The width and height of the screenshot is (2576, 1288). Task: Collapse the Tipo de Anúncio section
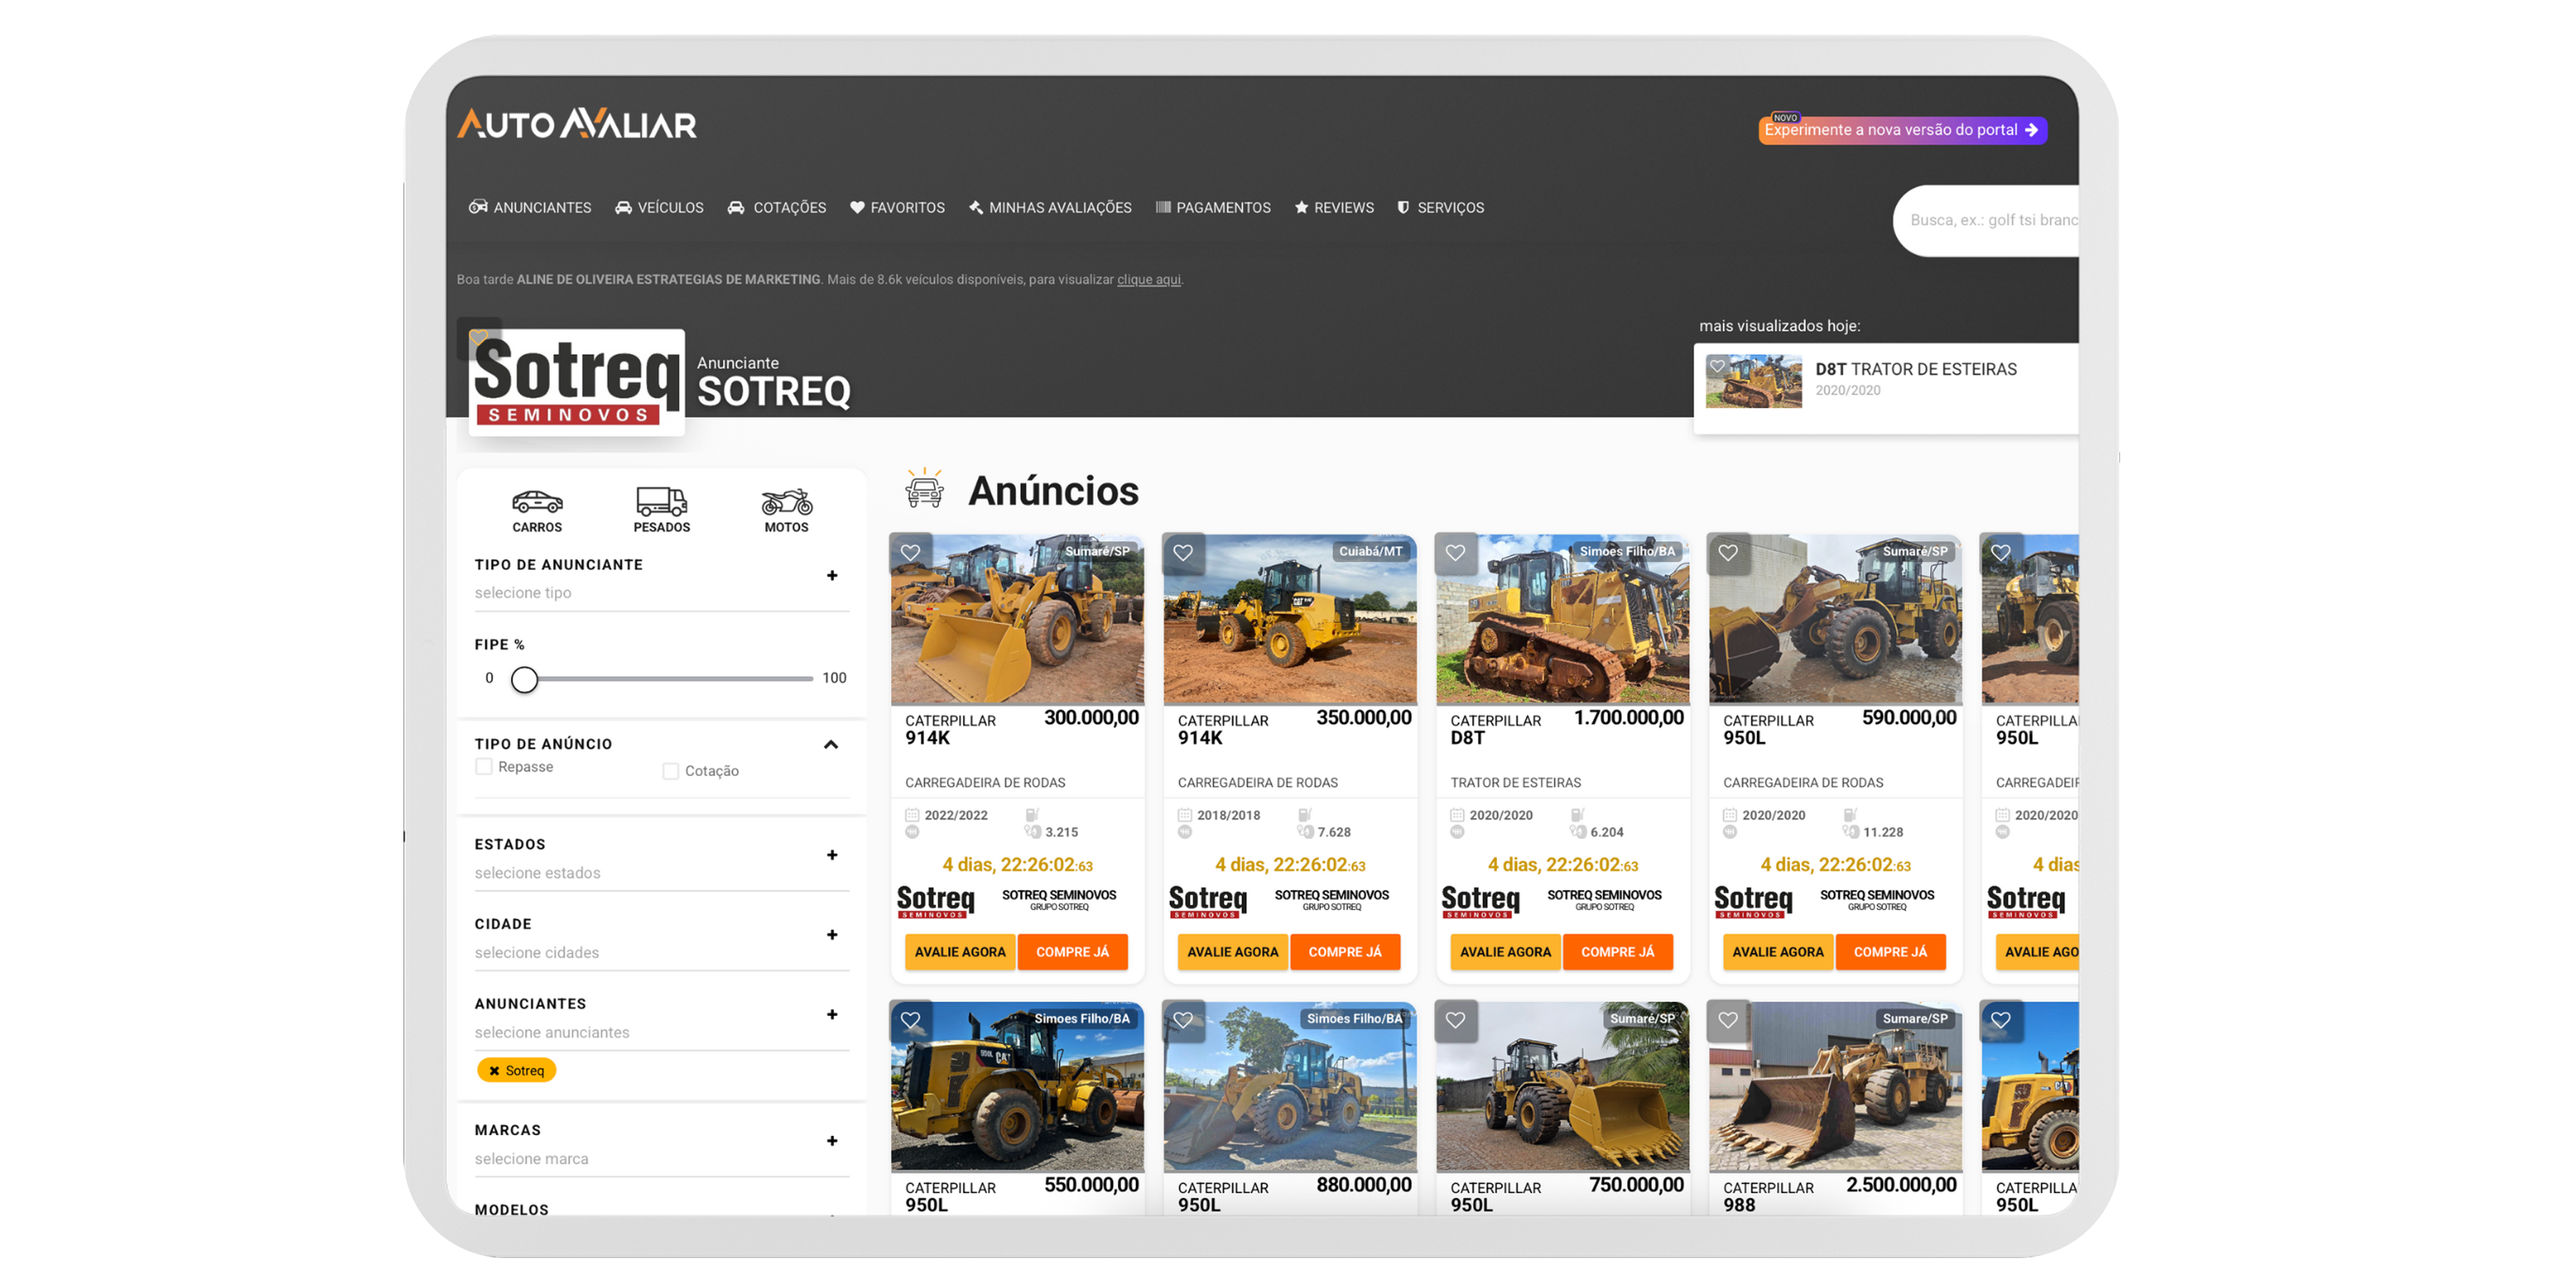coord(831,744)
